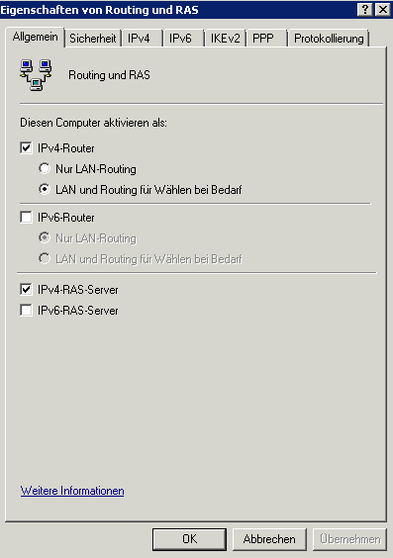Enable the IPv6-Router checkbox
The height and width of the screenshot is (558, 393).
[x=26, y=217]
